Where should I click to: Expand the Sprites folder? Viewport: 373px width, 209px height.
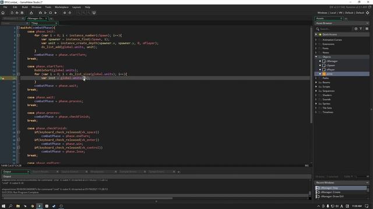tap(316, 104)
